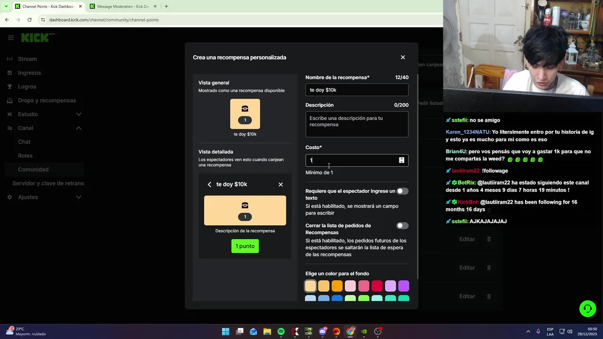The height and width of the screenshot is (339, 603).
Task: Open Windows Start menu
Action: [226, 331]
